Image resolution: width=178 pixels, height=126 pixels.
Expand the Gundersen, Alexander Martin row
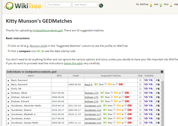(8, 106)
